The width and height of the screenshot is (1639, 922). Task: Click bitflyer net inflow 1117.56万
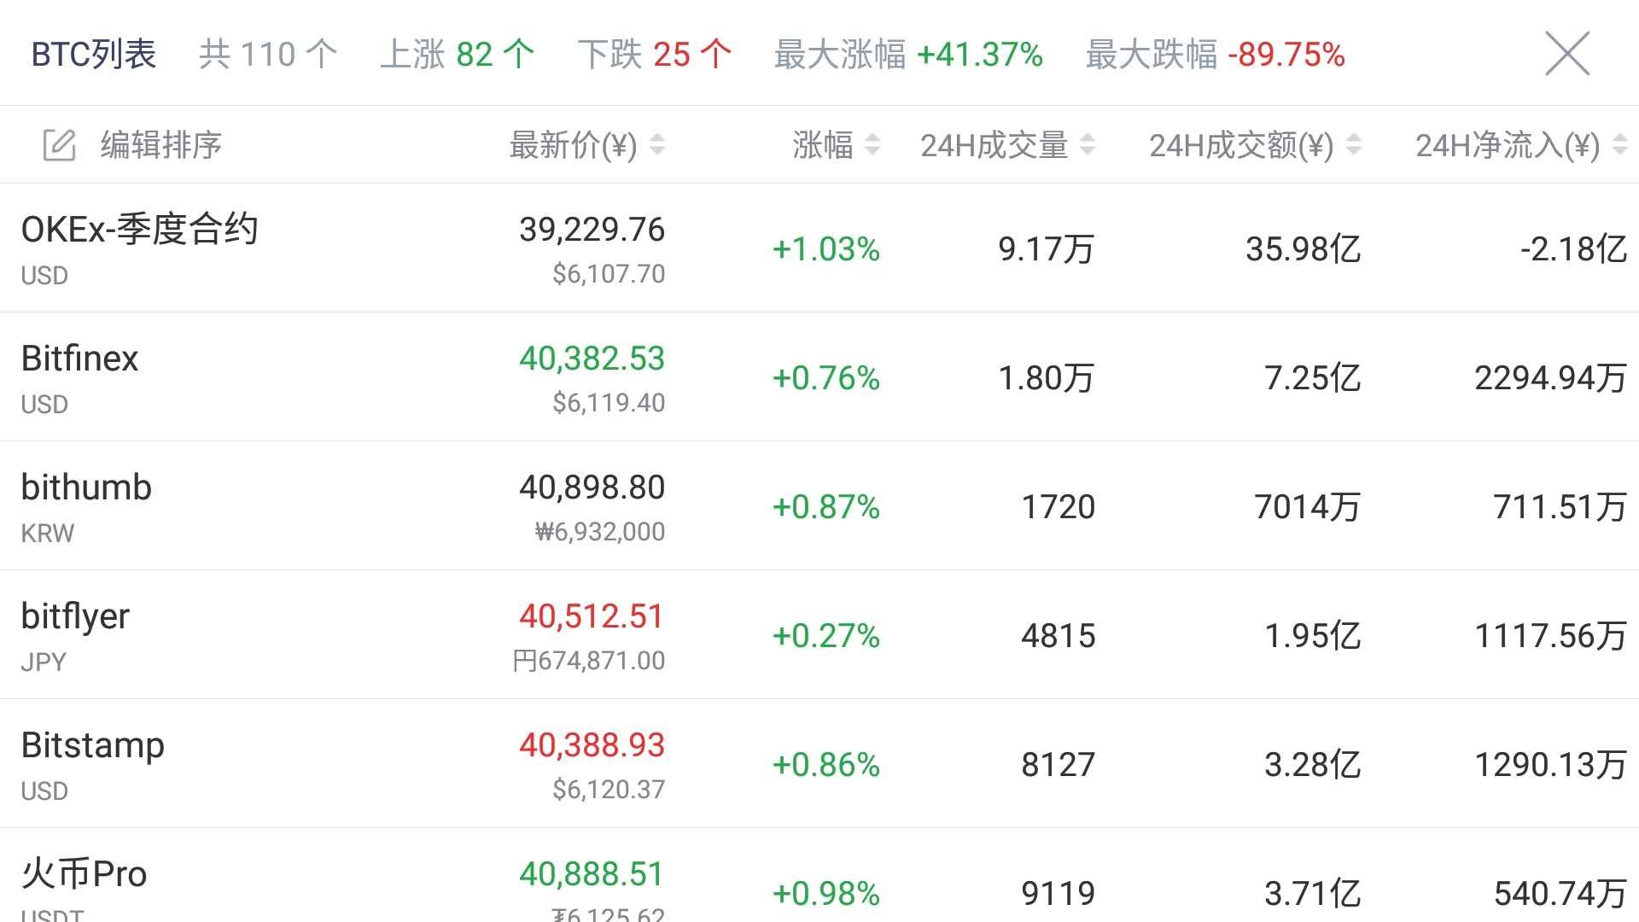click(1551, 636)
